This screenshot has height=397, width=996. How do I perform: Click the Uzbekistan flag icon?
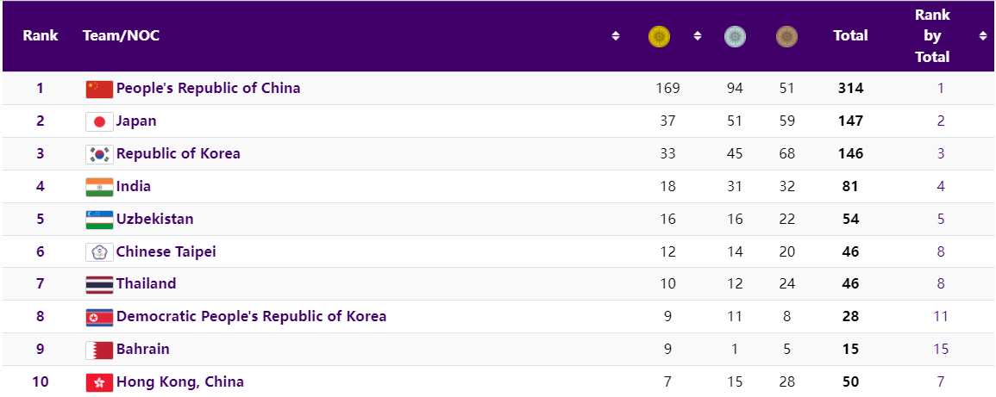(x=99, y=220)
